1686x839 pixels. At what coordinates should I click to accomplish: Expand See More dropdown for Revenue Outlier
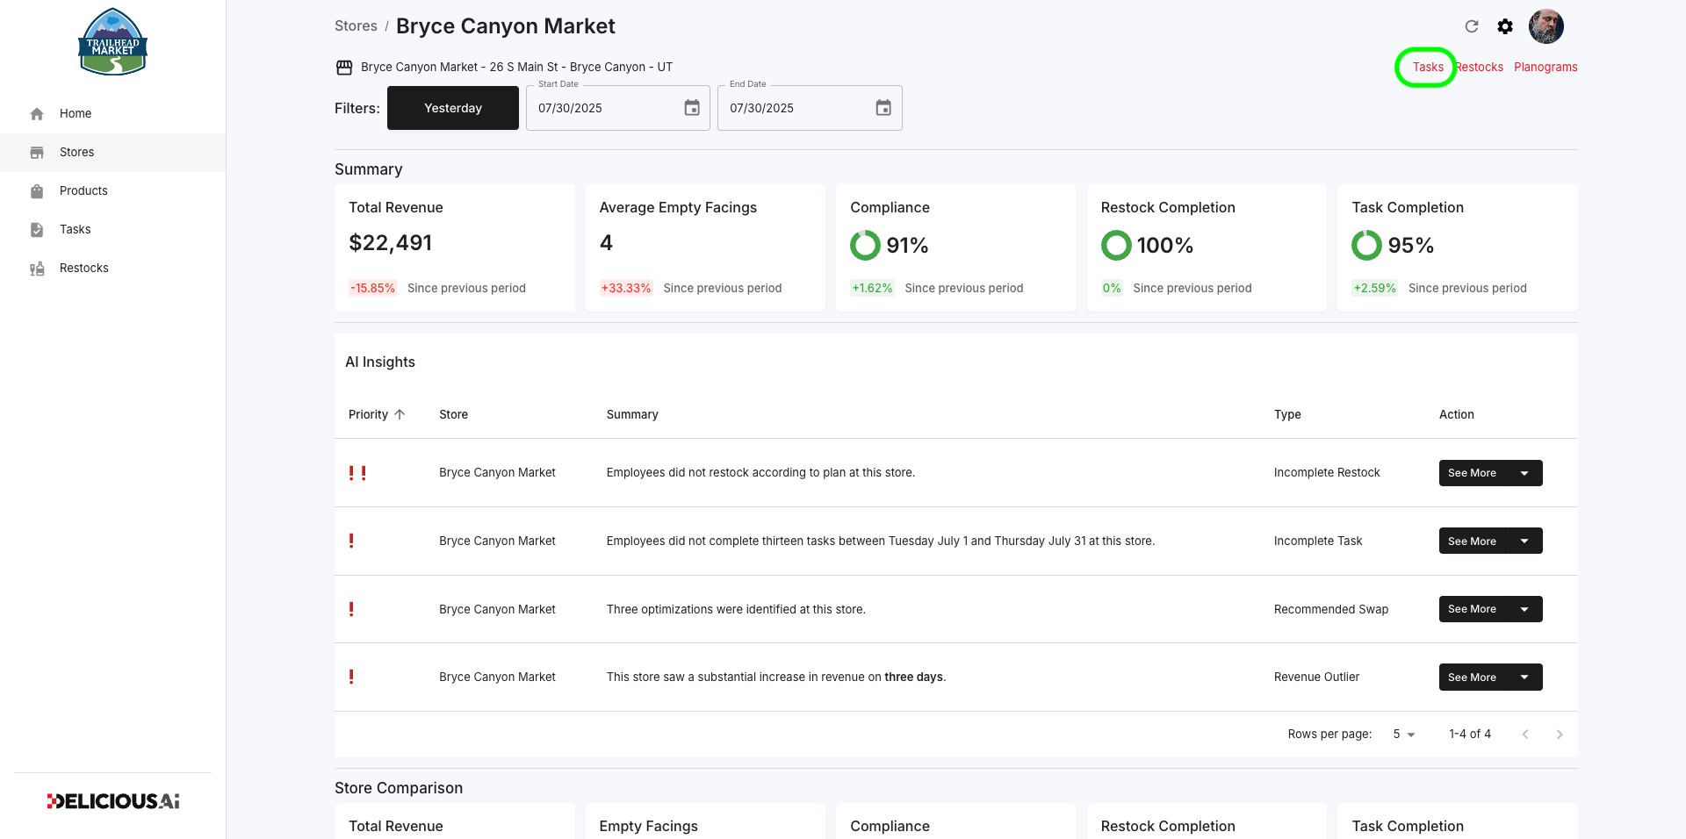click(x=1524, y=678)
